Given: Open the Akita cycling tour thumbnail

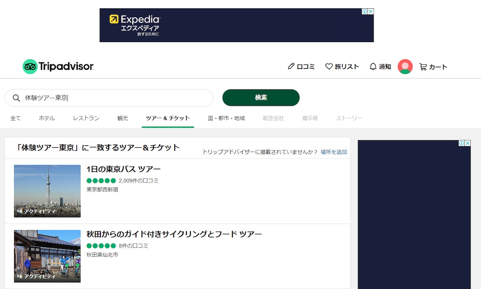Looking at the screenshot, I should point(47,256).
